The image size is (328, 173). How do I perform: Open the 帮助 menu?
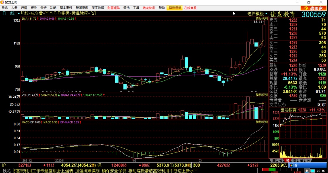pyautogui.click(x=162, y=8)
